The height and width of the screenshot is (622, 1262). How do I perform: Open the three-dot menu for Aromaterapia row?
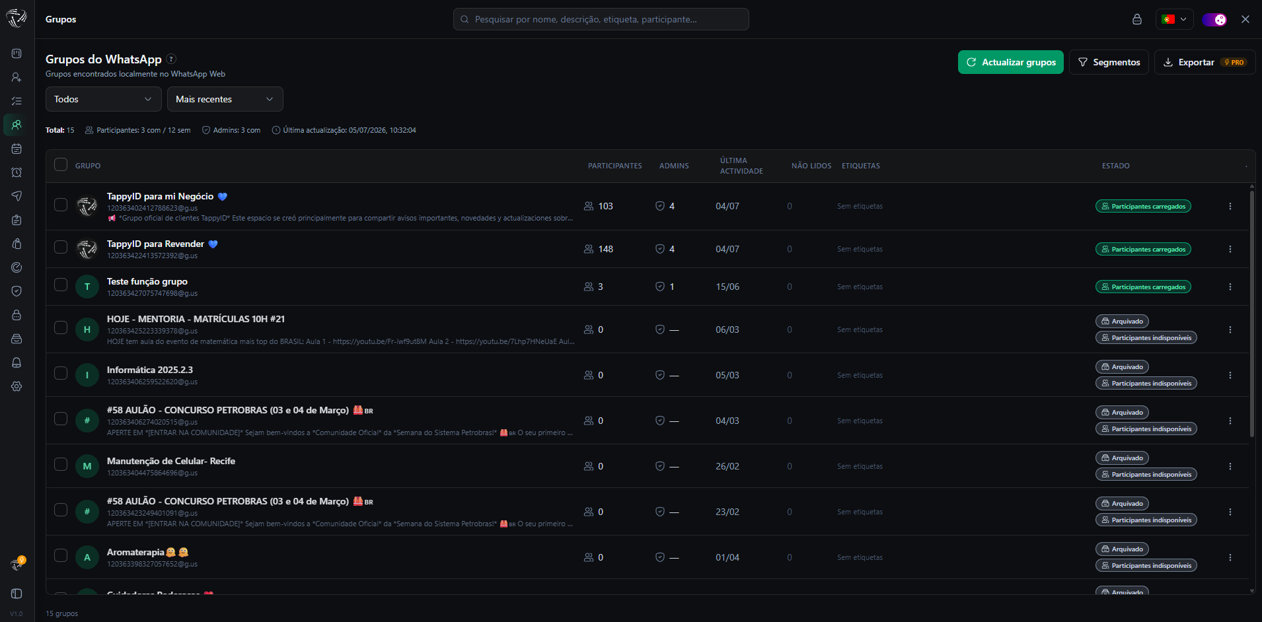(1230, 557)
